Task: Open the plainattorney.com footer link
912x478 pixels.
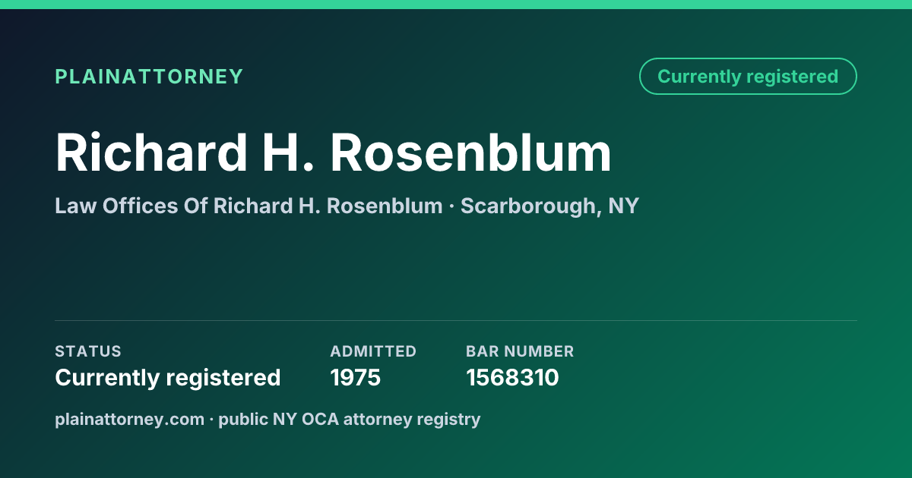Action: (130, 420)
